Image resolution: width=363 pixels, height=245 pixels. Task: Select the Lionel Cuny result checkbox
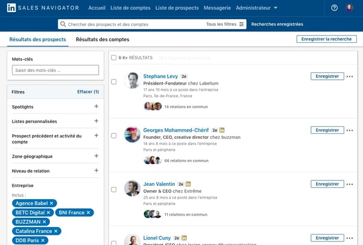(114, 243)
